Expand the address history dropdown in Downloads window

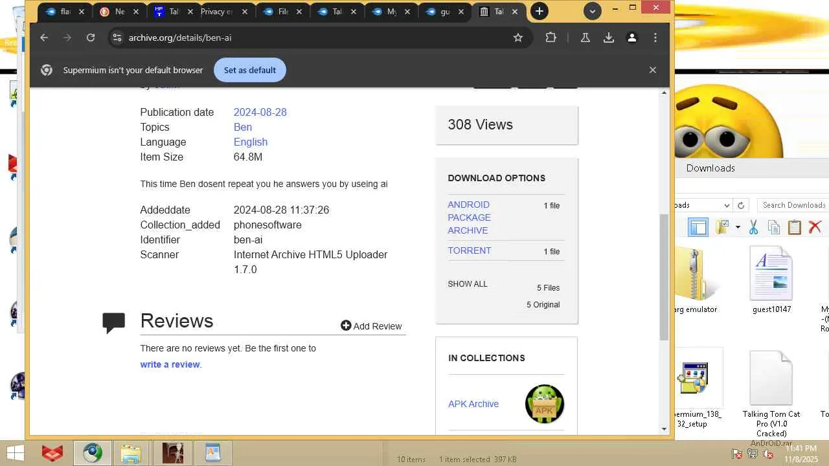pyautogui.click(x=727, y=205)
